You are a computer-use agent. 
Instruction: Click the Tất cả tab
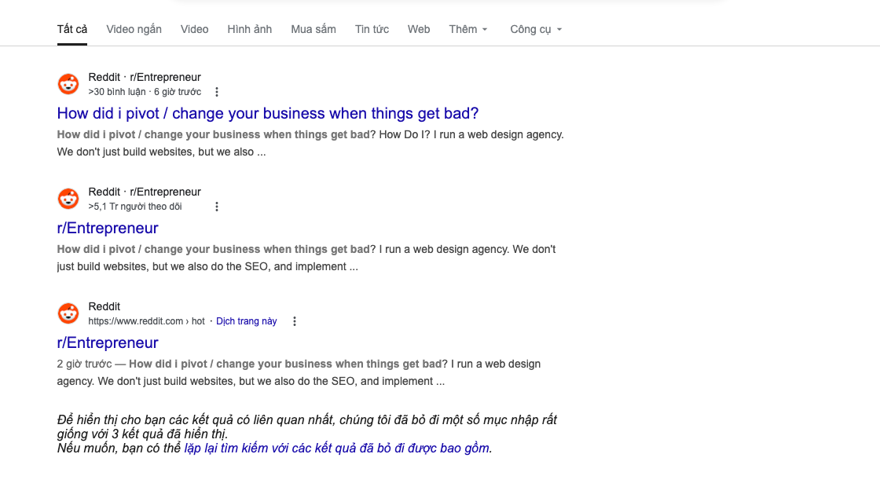point(71,29)
